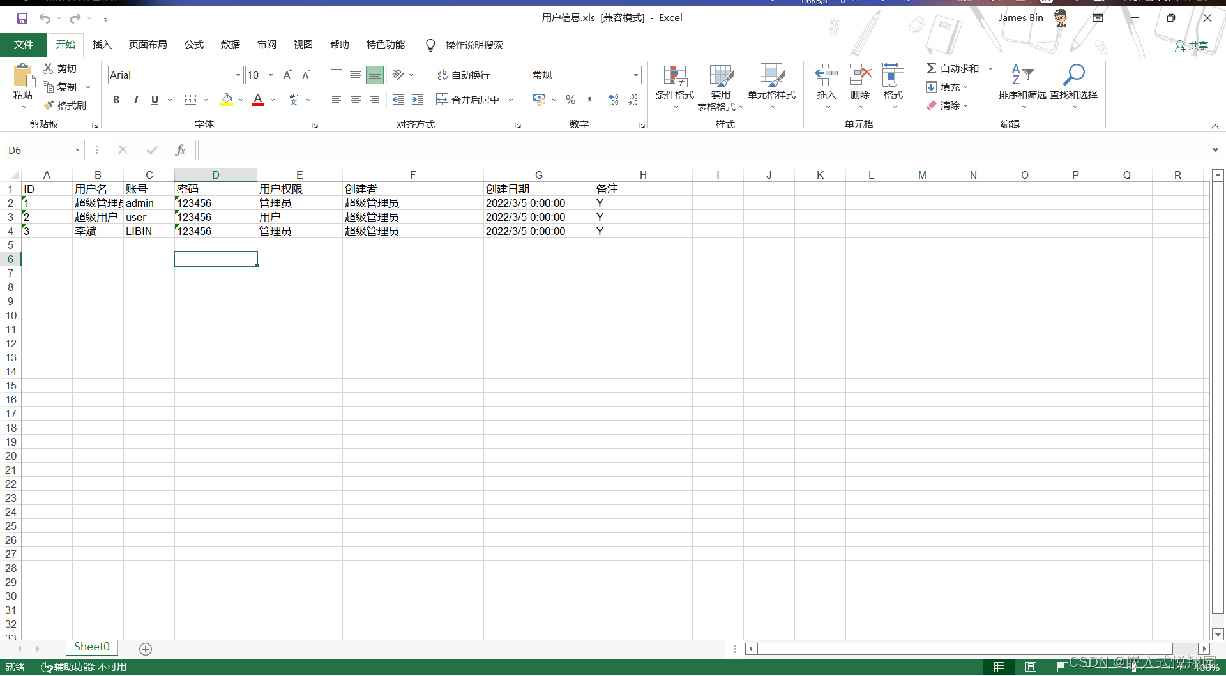Click the Save button
The height and width of the screenshot is (676, 1226).
coord(22,18)
